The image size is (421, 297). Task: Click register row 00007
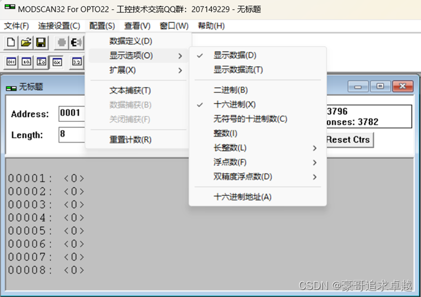[x=46, y=257]
